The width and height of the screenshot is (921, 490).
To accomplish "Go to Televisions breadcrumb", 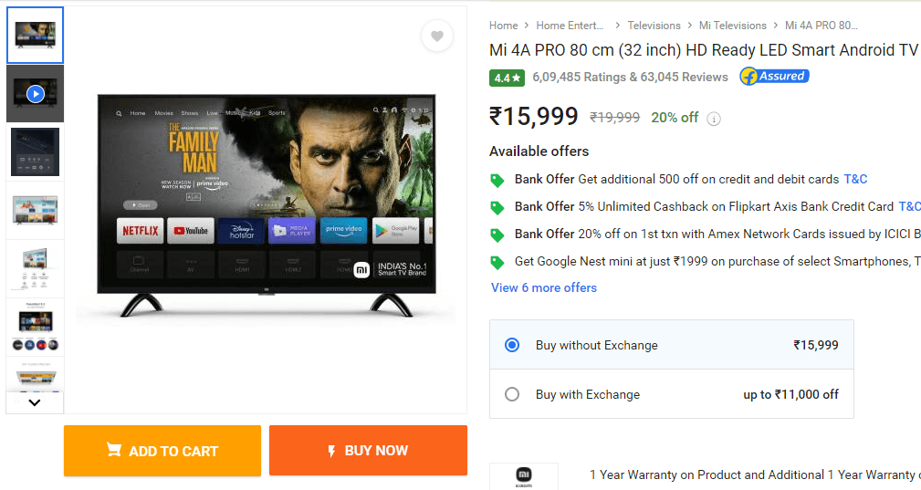I will [654, 26].
